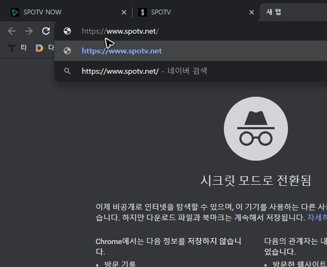Open the apps grid bookmark icon
Viewport: 327px width, 267px height.
click(x=12, y=48)
